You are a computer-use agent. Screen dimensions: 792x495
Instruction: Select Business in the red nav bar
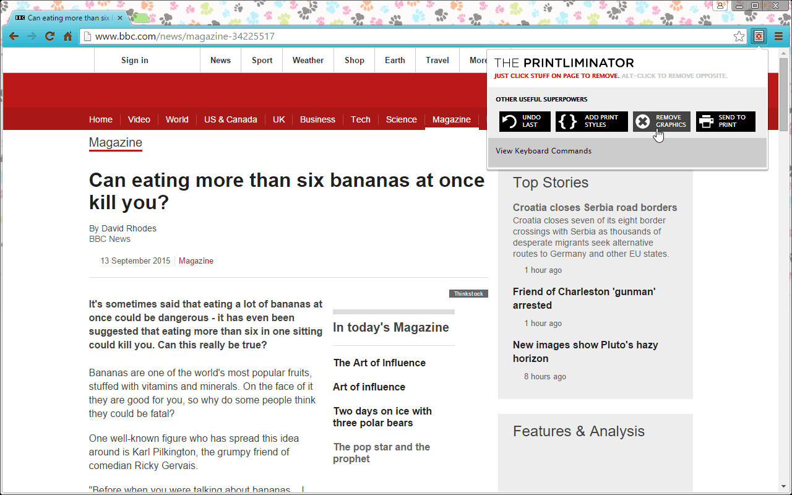tap(317, 119)
